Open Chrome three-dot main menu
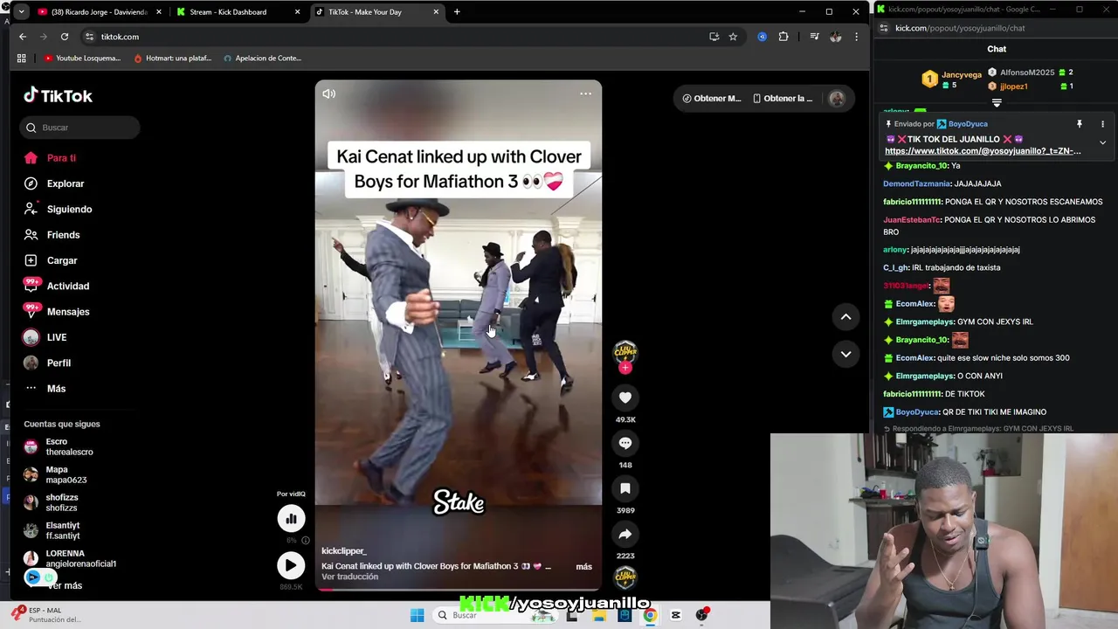This screenshot has width=1118, height=629. point(856,37)
